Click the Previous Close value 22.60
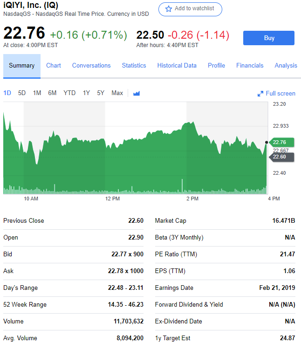Image resolution: width=301 pixels, height=343 pixels. (x=136, y=220)
